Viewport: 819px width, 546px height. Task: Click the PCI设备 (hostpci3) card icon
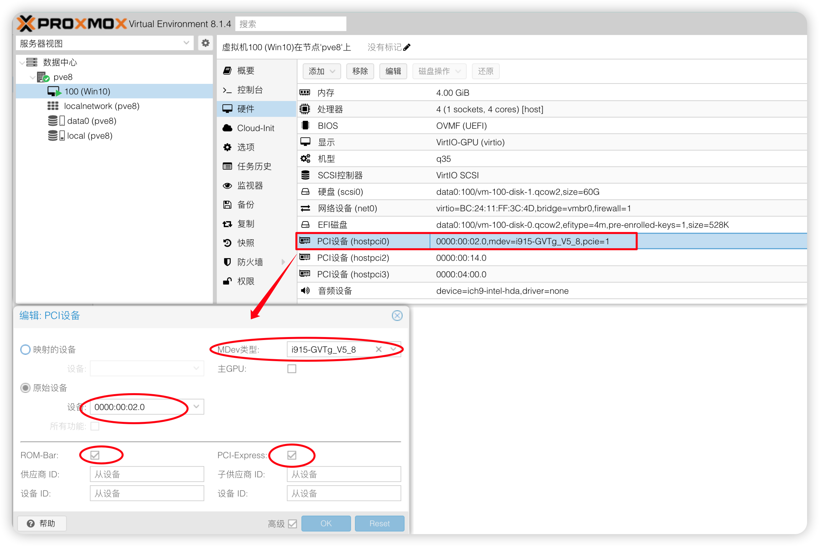(305, 274)
